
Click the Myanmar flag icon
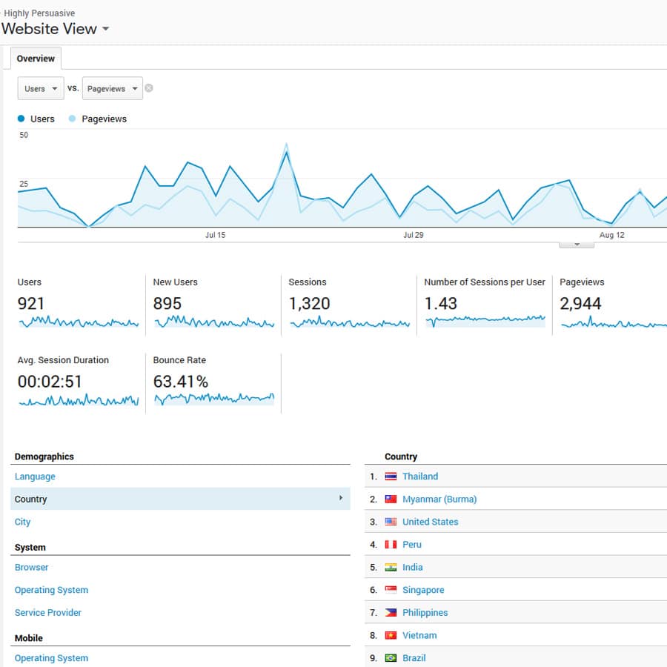pos(391,499)
